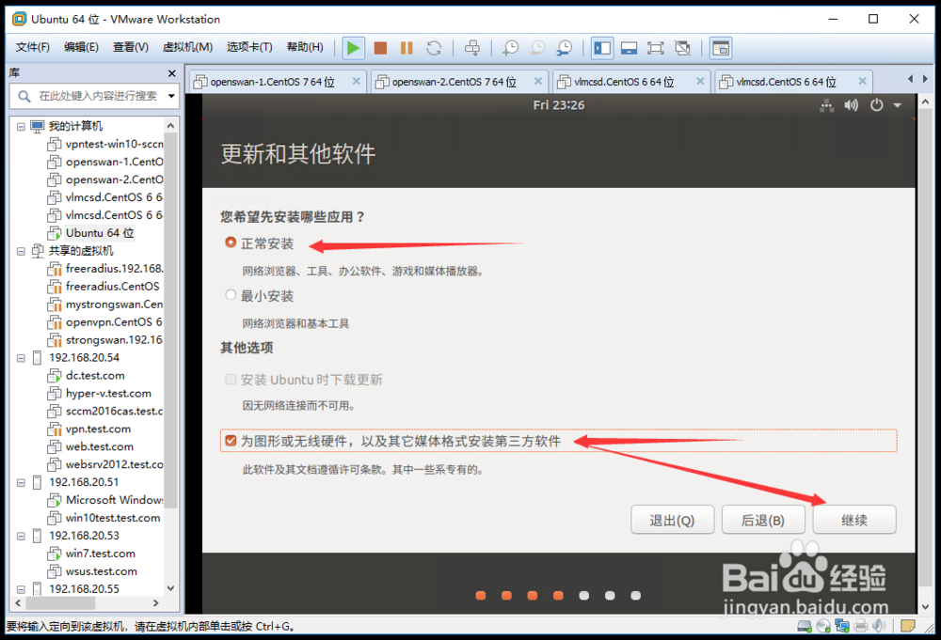Power on the VM with the green play icon

[354, 48]
